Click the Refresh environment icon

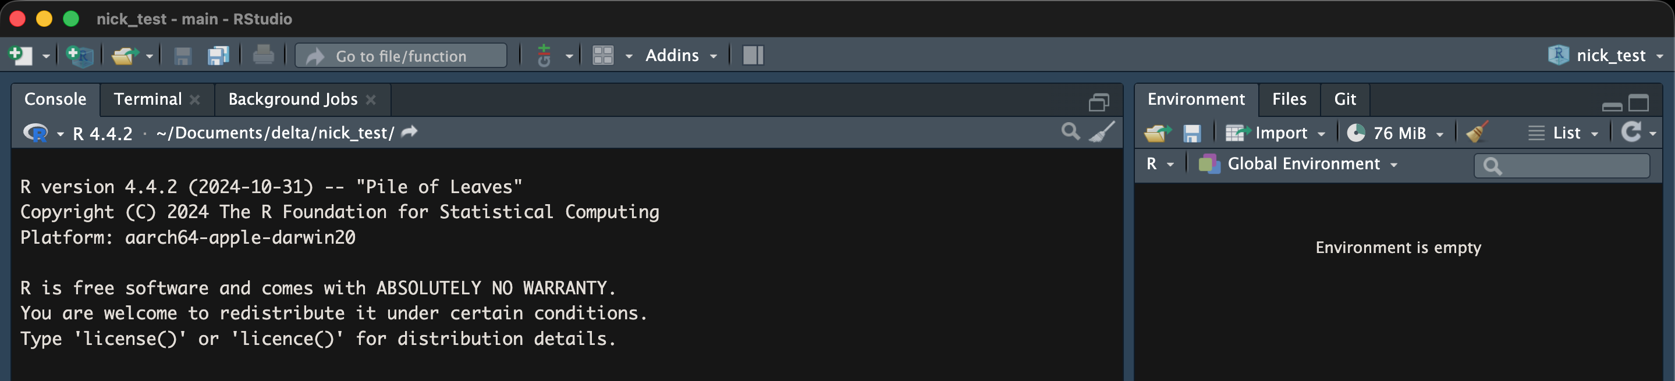[x=1630, y=133]
